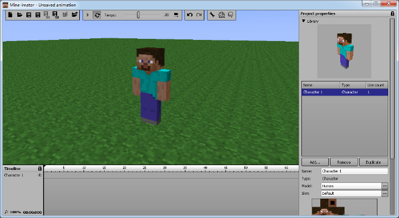Click the round clock-like toolbar icon
399x218 pixels.
click(x=222, y=15)
